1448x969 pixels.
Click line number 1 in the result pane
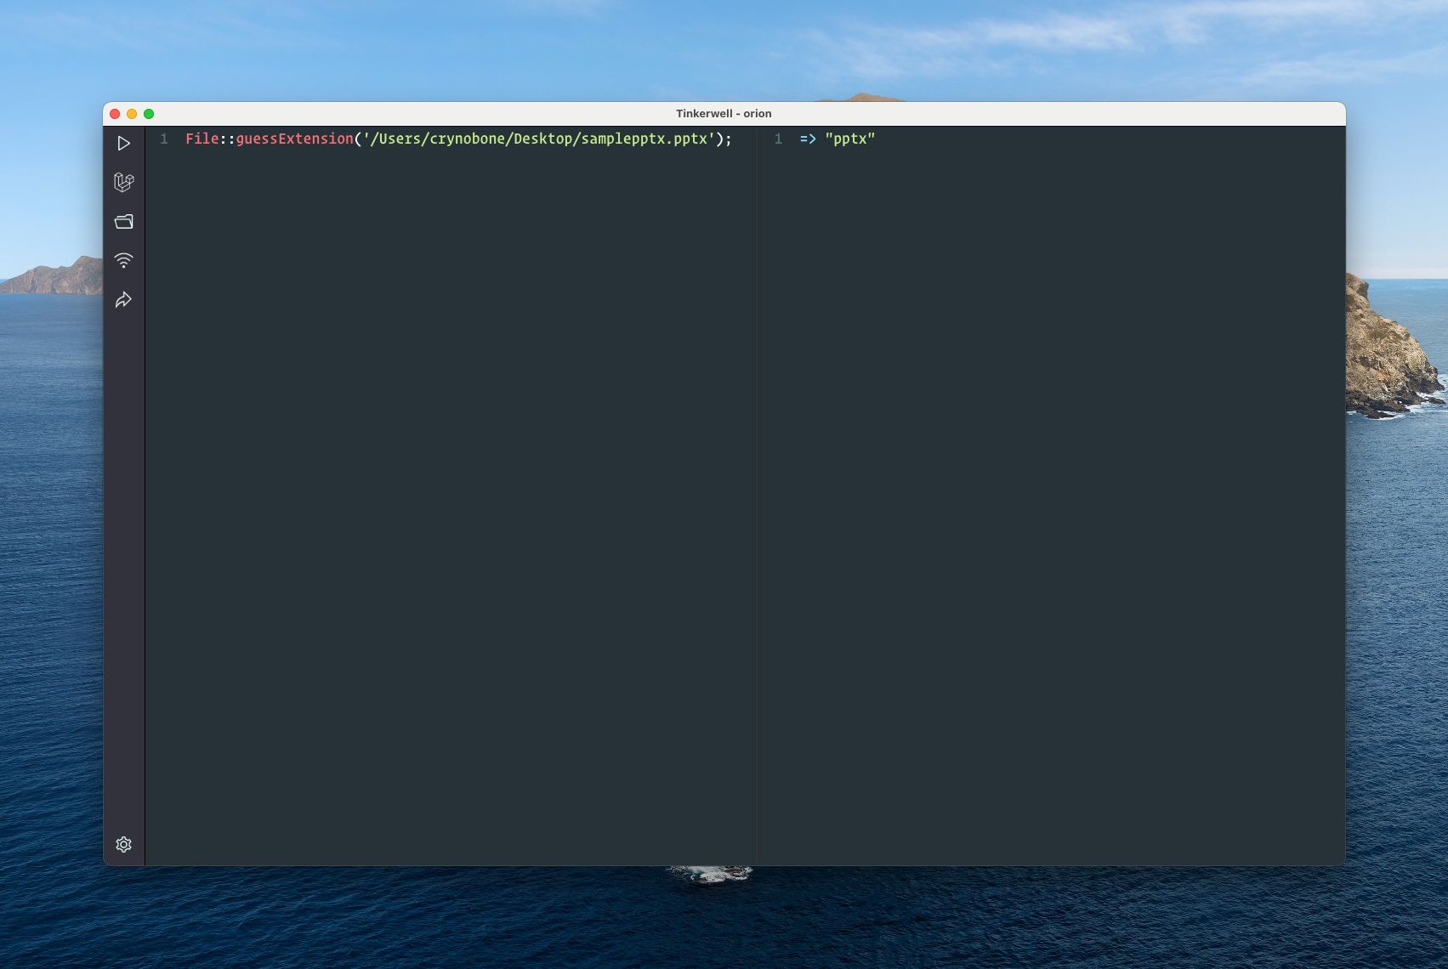pos(778,139)
